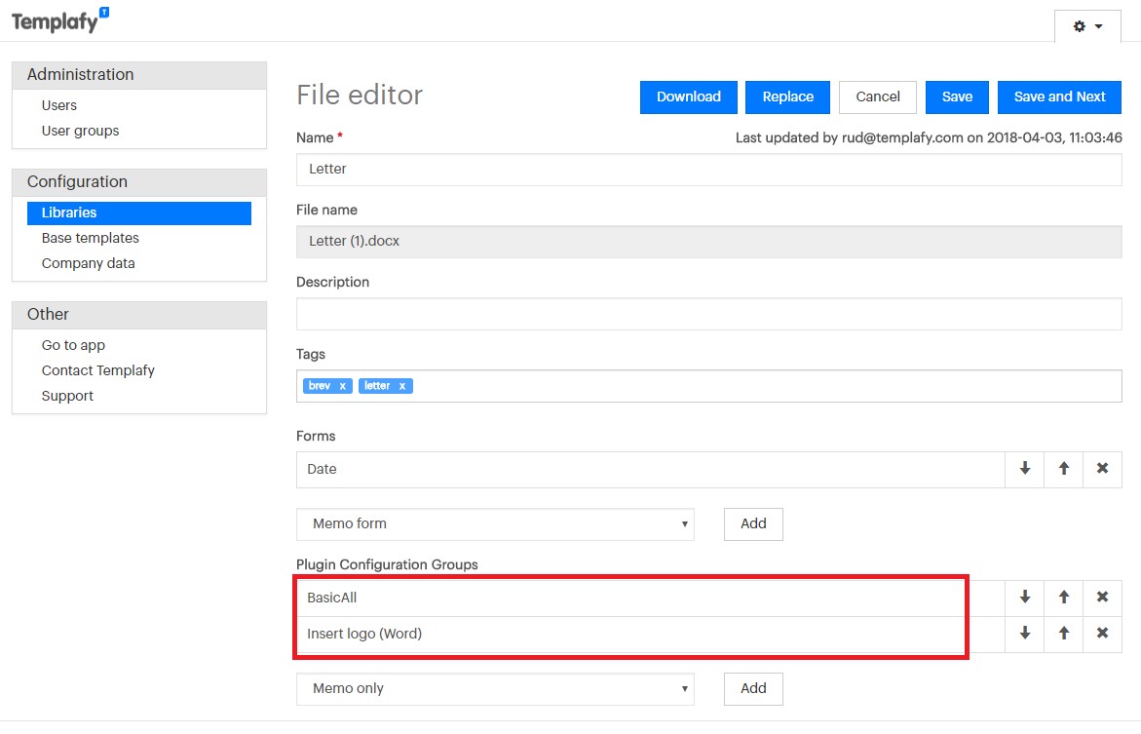1141x734 pixels.
Task: Remove the BasicAll configuration group
Action: click(x=1102, y=597)
